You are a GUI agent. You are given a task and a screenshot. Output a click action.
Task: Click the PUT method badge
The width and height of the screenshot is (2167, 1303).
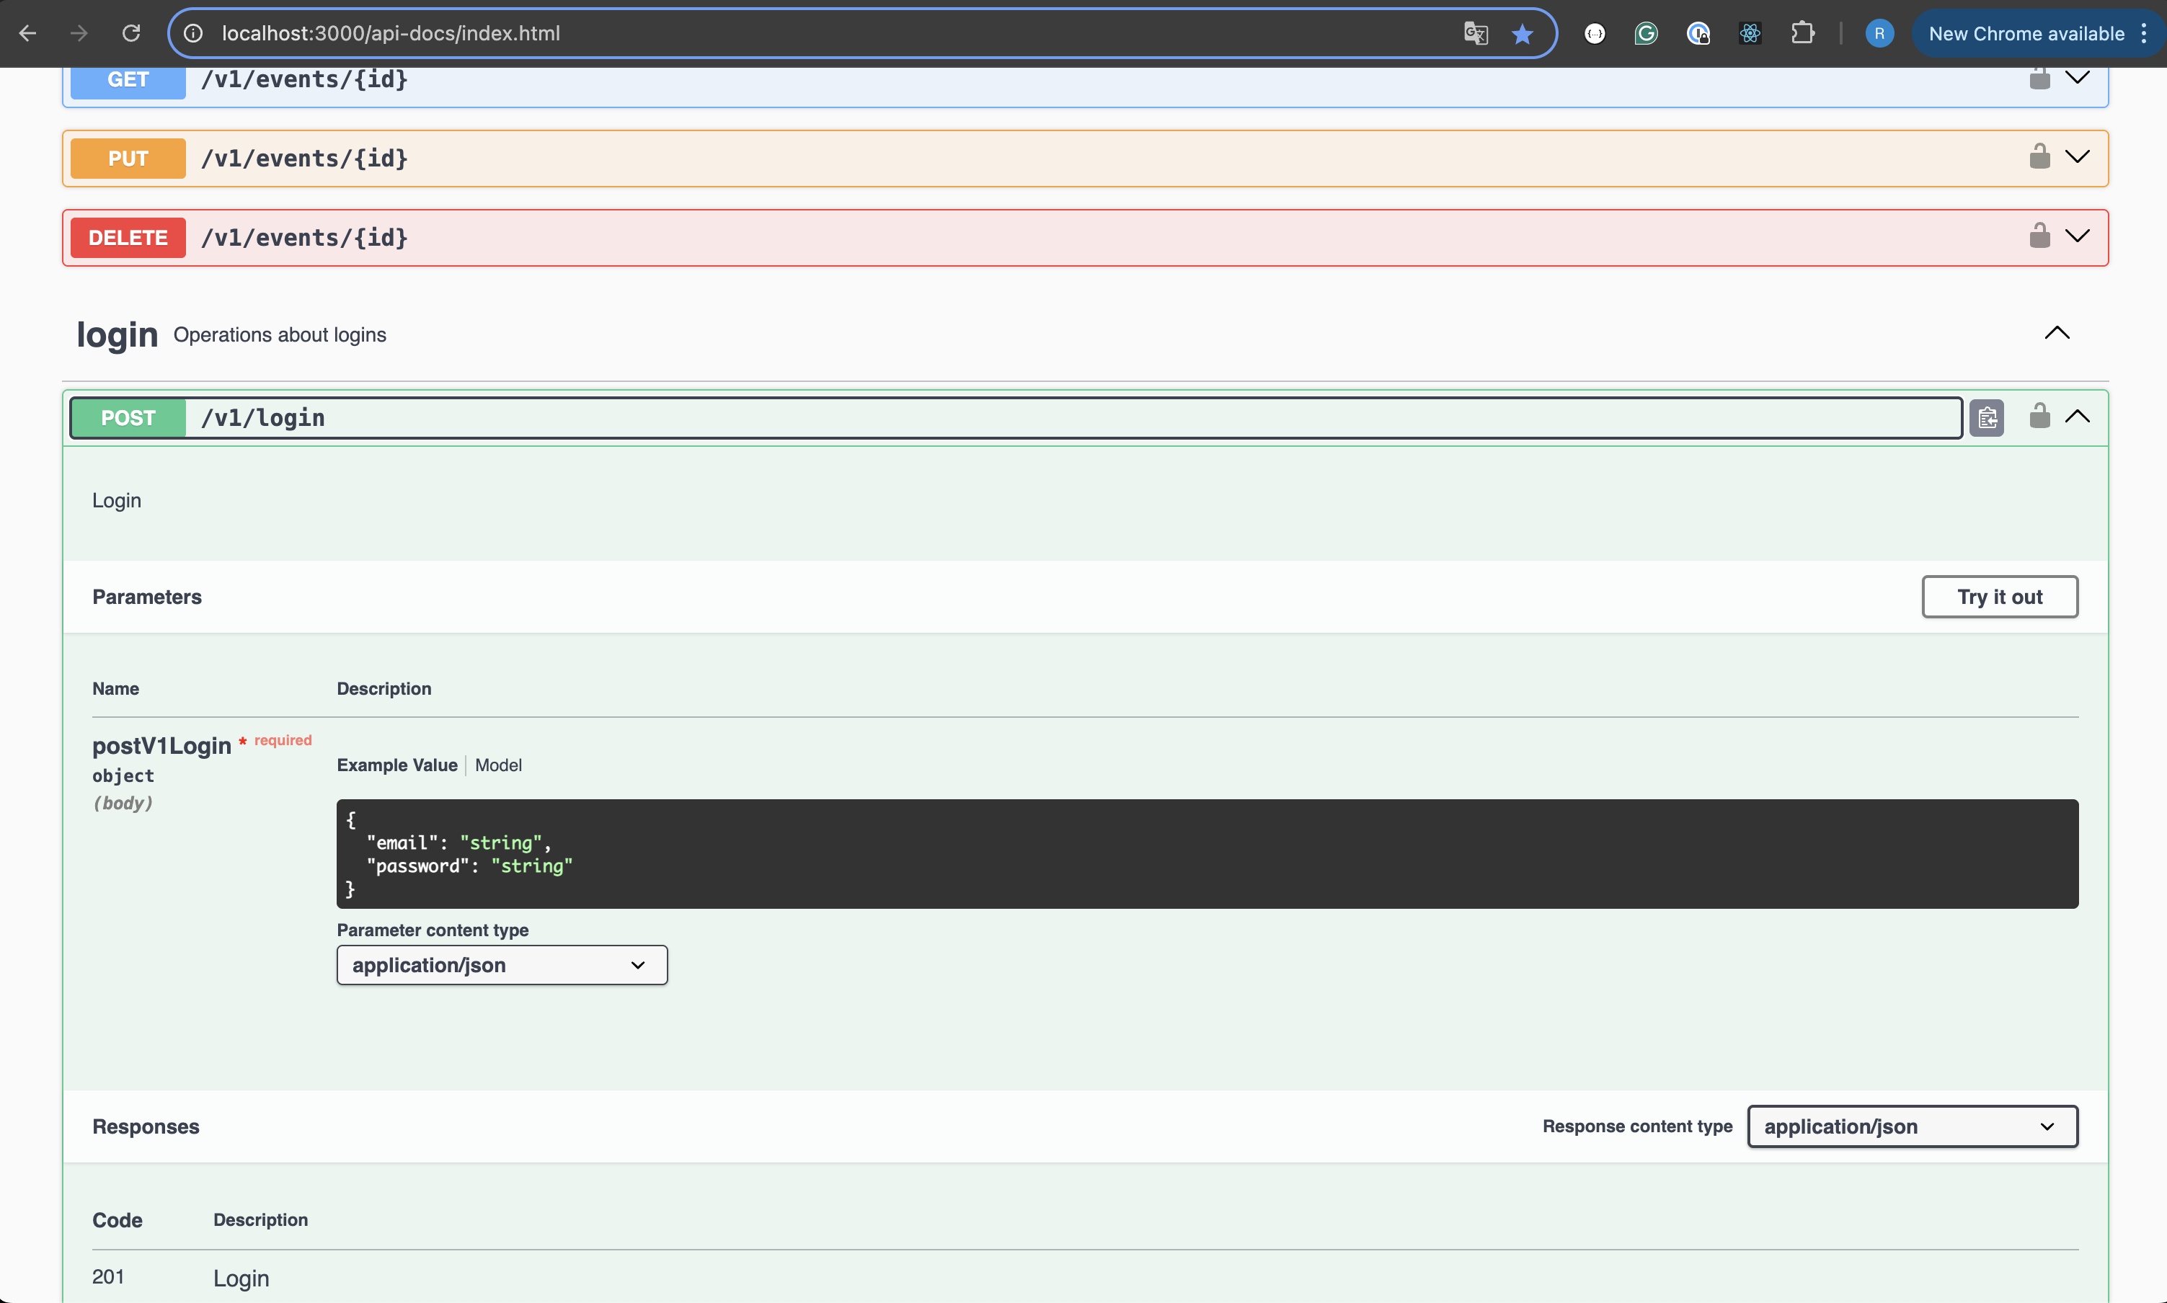(128, 158)
